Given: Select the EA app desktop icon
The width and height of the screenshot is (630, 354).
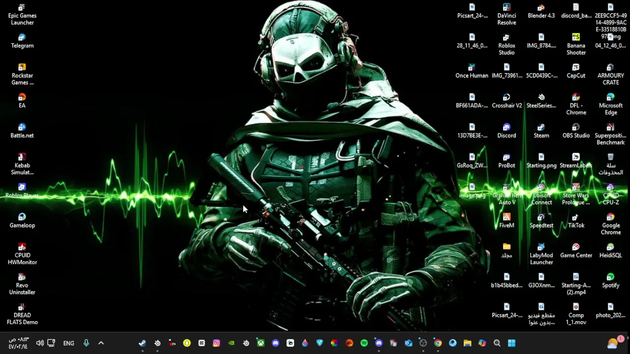Looking at the screenshot, I should (22, 101).
